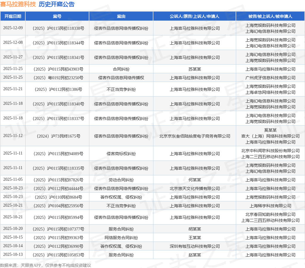305x268 pixels.
Task: Select case number 沪0115民初99363号
Action: [58, 238]
